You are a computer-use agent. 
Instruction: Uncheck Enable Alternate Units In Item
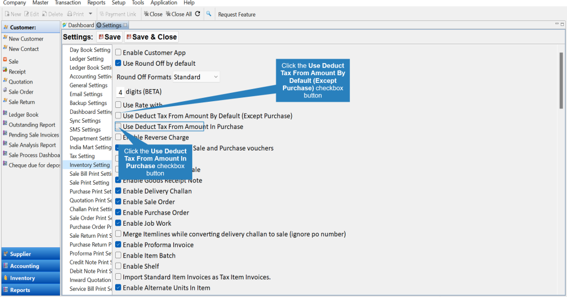[118, 288]
